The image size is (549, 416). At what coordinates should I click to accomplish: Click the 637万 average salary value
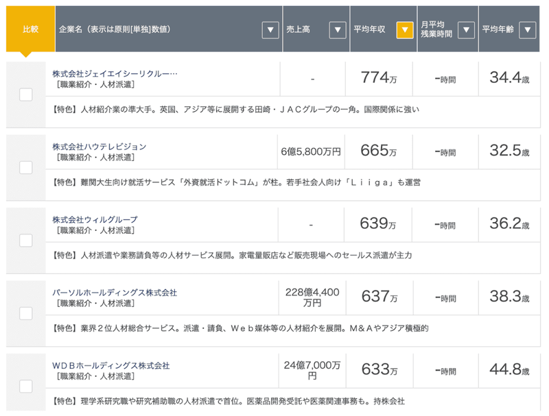[x=379, y=297]
